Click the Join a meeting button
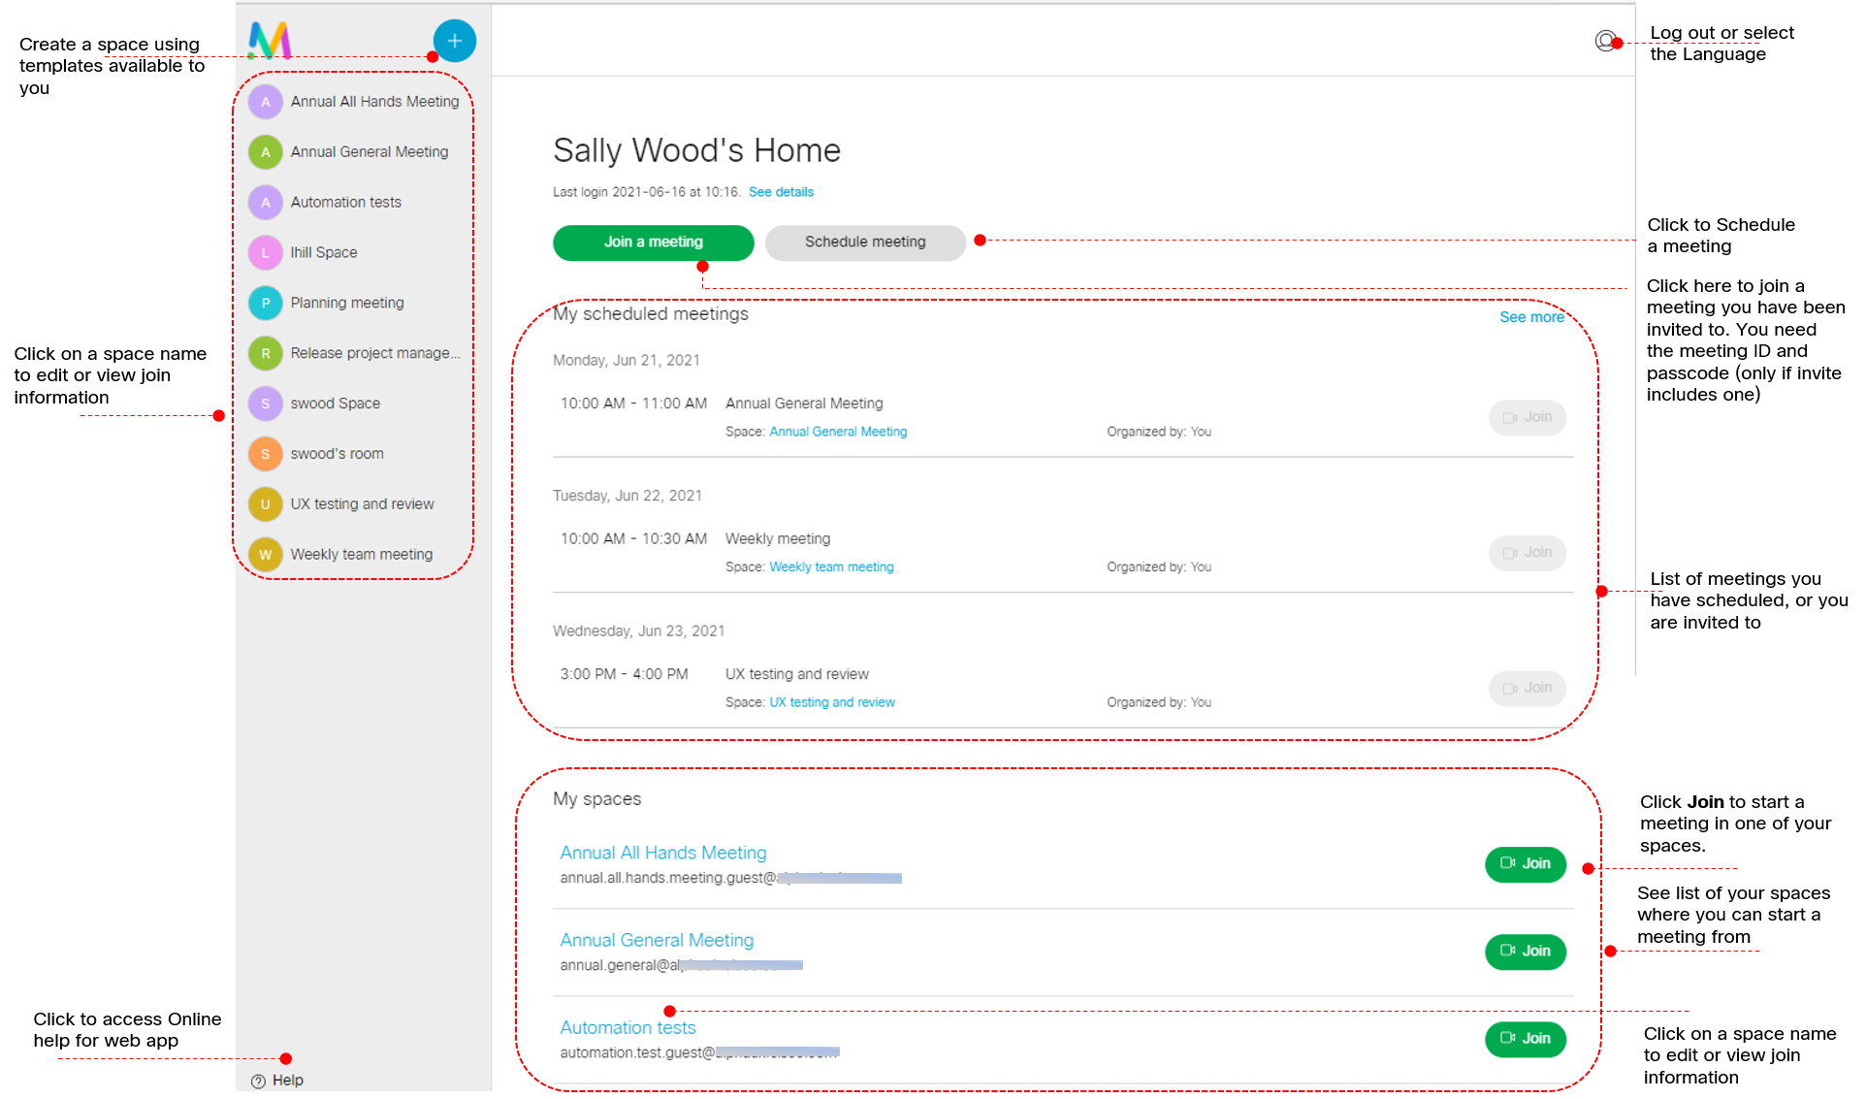The width and height of the screenshot is (1866, 1099). point(653,242)
